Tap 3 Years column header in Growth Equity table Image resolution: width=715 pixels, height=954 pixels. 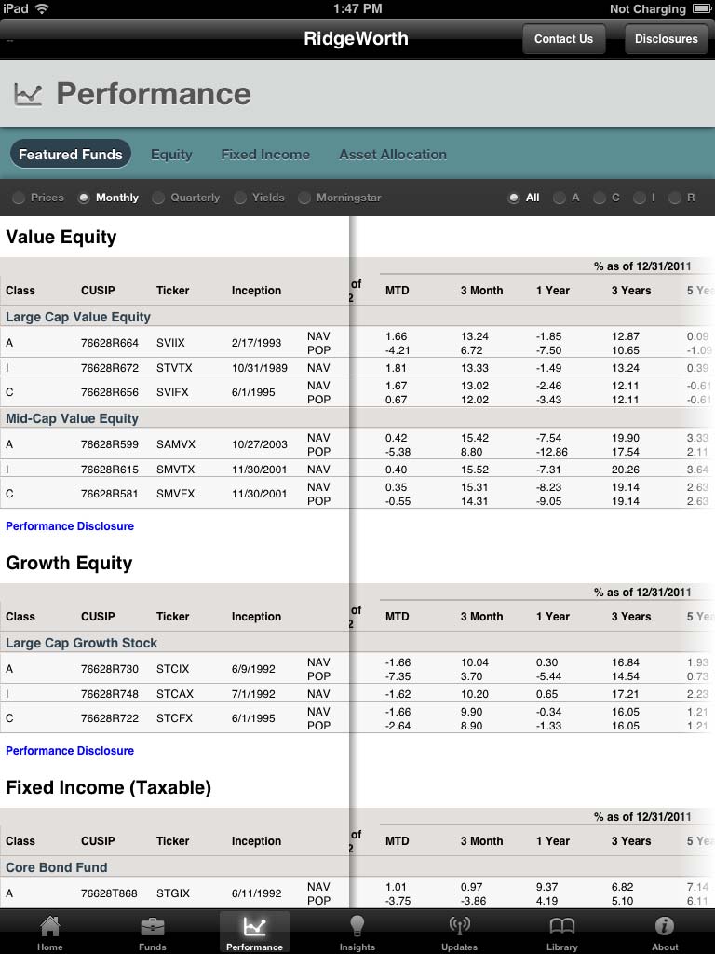[x=631, y=617]
